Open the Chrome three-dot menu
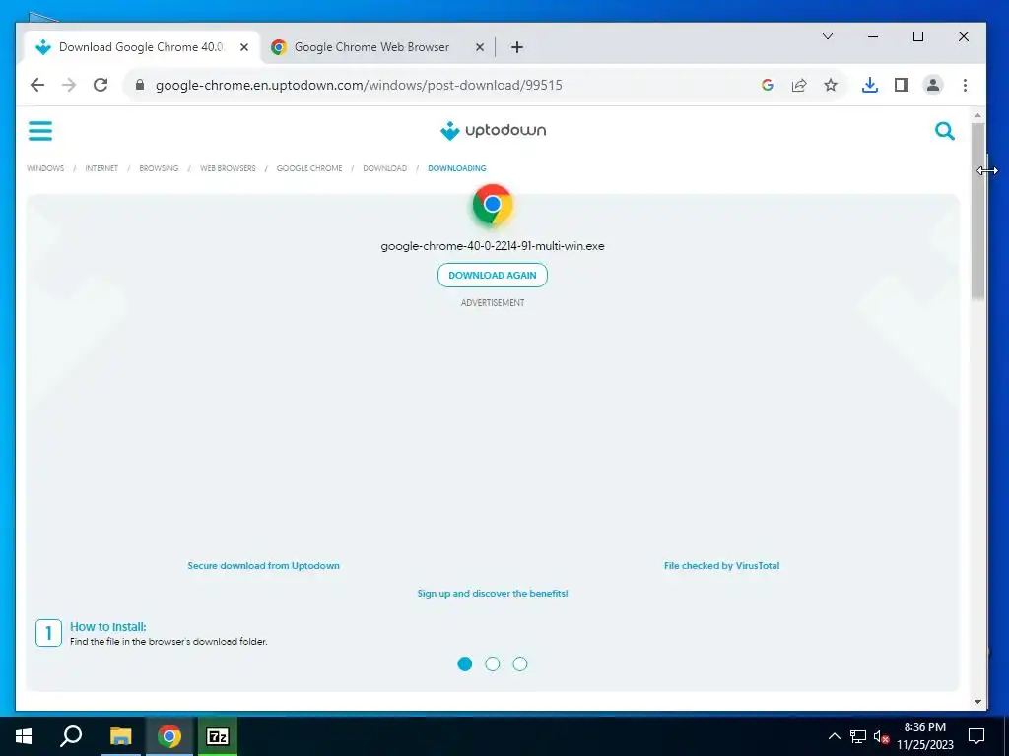This screenshot has width=1009, height=756. [x=965, y=85]
